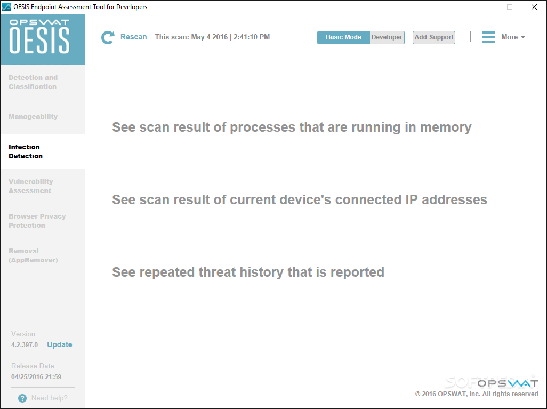Click release date 04/25/2016 21:59
Image resolution: width=547 pixels, height=409 pixels.
(36, 377)
